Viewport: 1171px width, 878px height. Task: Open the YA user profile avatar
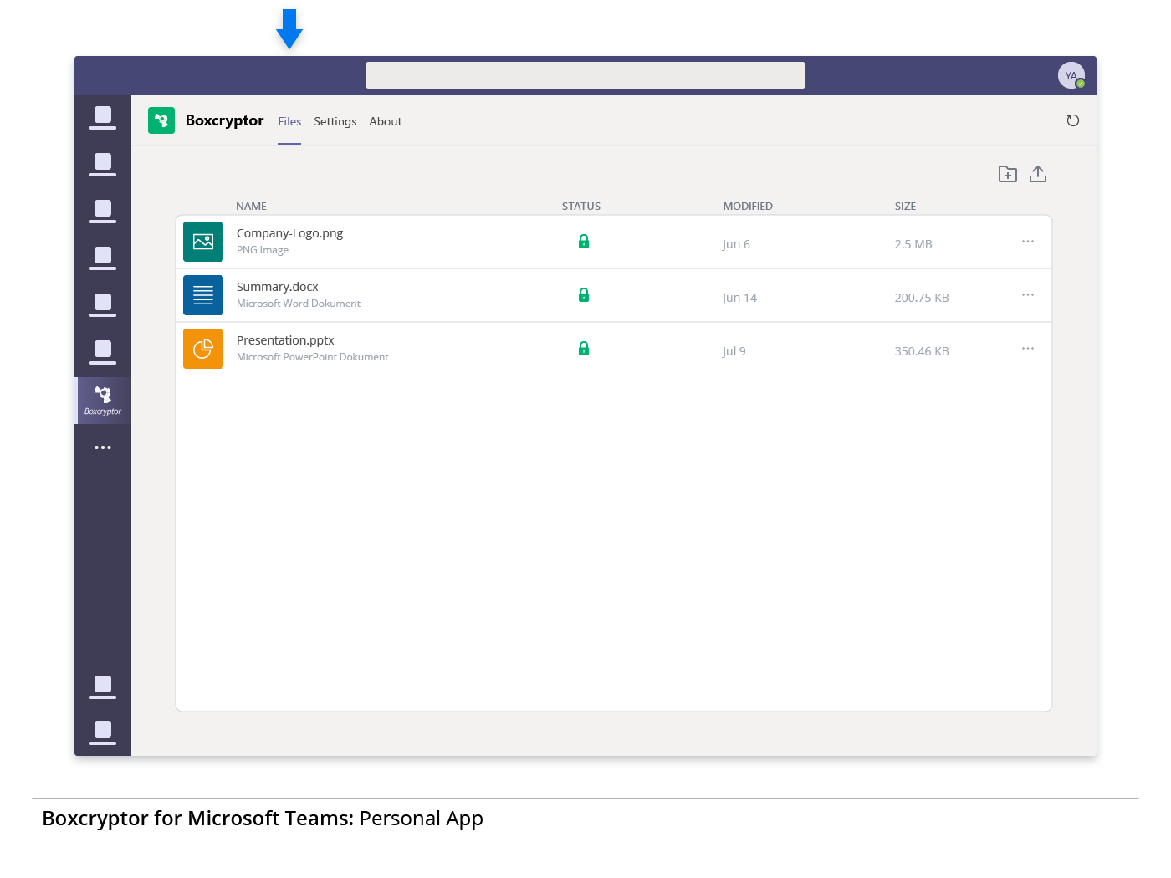1071,75
